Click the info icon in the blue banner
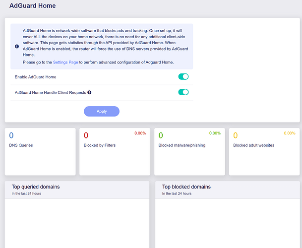 click(17, 46)
